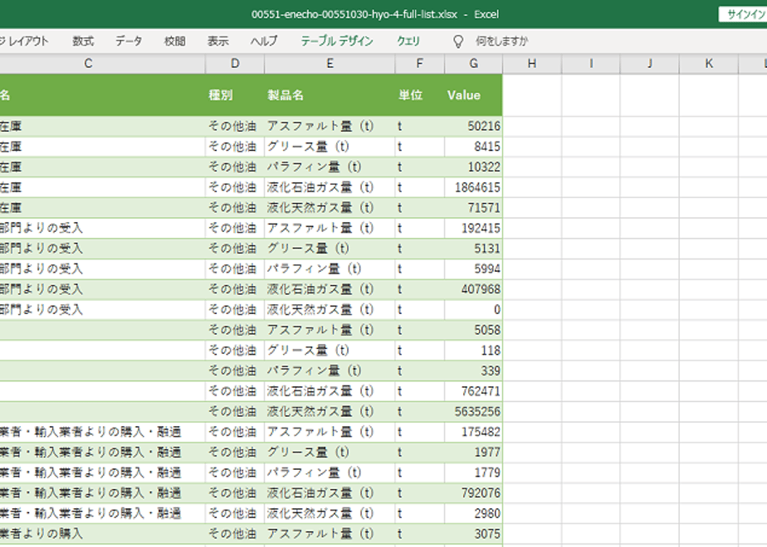The height and width of the screenshot is (547, 767).
Task: Switch to the データ tab
Action: [x=129, y=41]
